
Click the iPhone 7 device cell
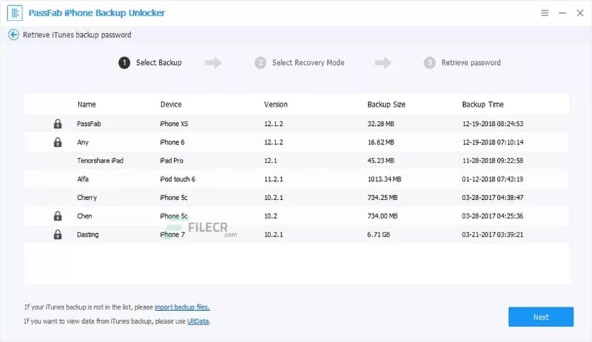point(172,235)
